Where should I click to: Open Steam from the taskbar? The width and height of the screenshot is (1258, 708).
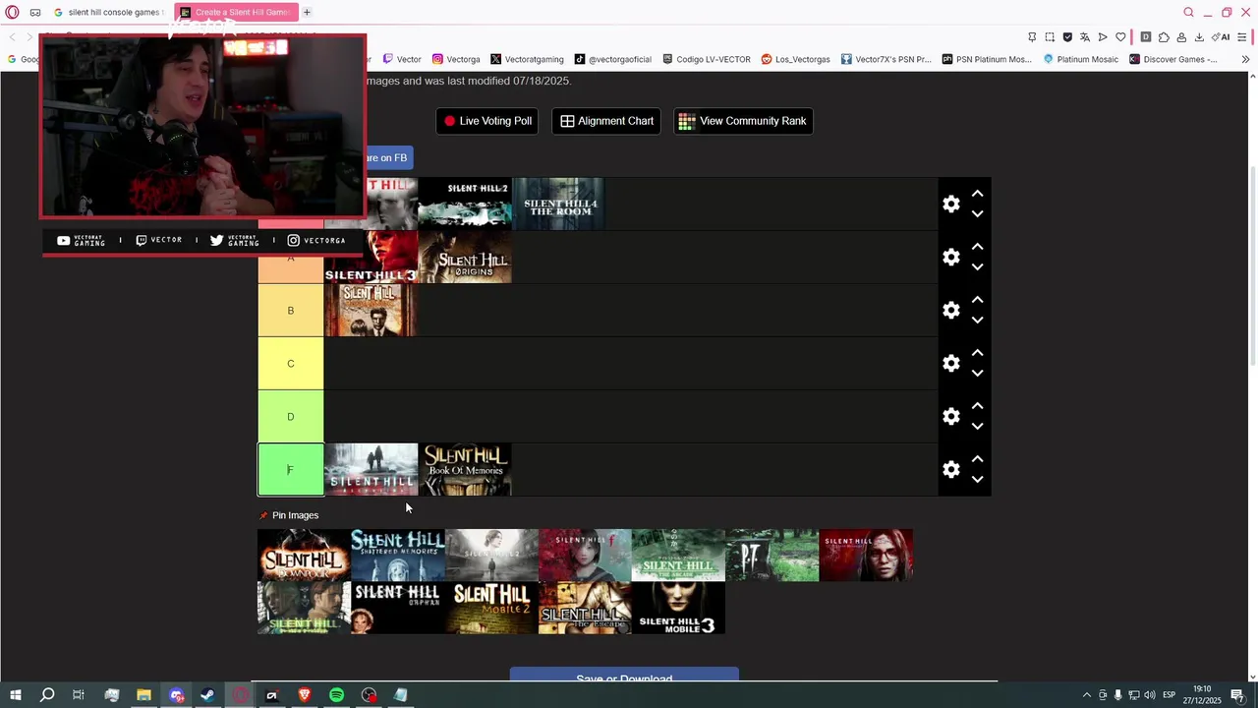pyautogui.click(x=207, y=695)
